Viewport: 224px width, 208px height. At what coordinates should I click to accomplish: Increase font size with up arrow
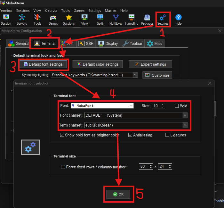click(163, 105)
